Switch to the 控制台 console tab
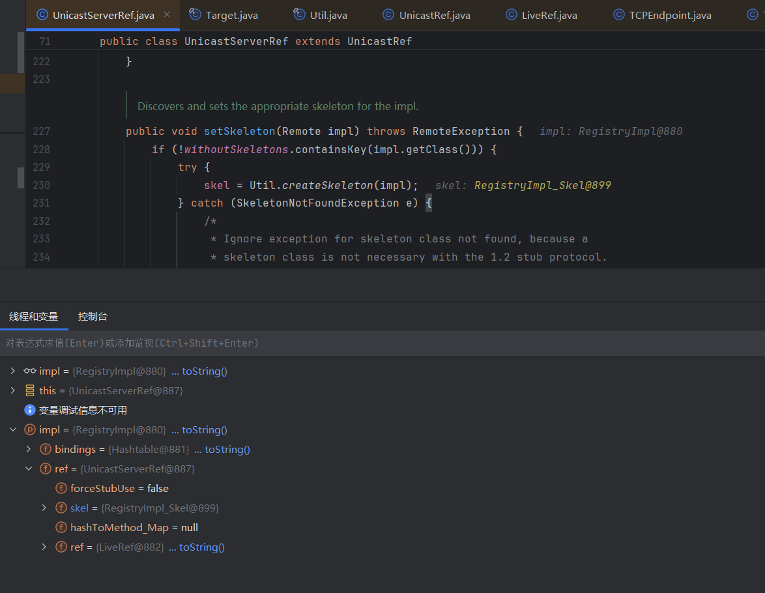This screenshot has height=593, width=765. pyautogui.click(x=93, y=317)
